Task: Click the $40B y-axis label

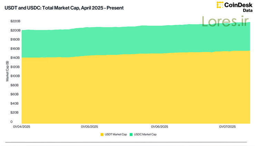Action: click(x=14, y=103)
